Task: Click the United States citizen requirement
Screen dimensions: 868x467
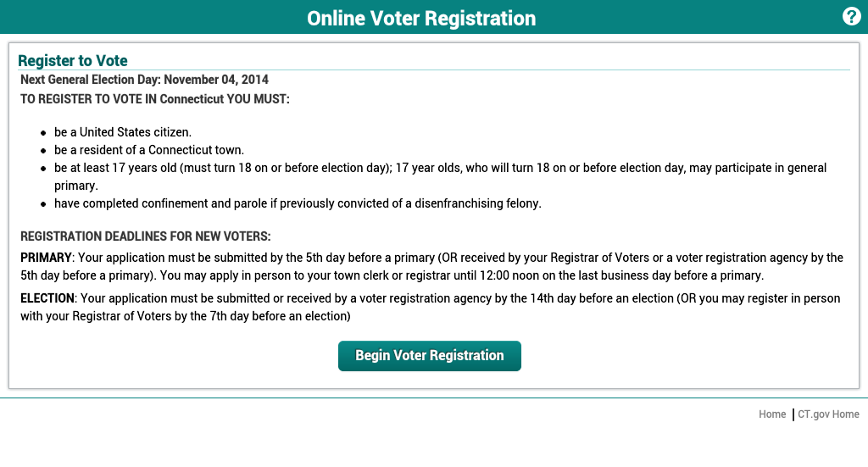Action: [x=123, y=132]
